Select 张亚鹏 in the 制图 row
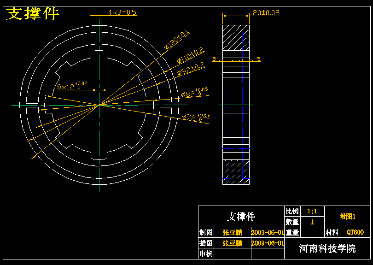Screen dimensions: 373x265 click(233, 232)
